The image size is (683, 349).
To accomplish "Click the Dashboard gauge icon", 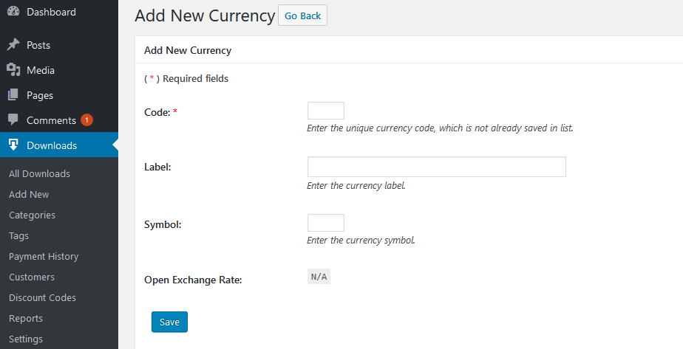I will coord(13,12).
